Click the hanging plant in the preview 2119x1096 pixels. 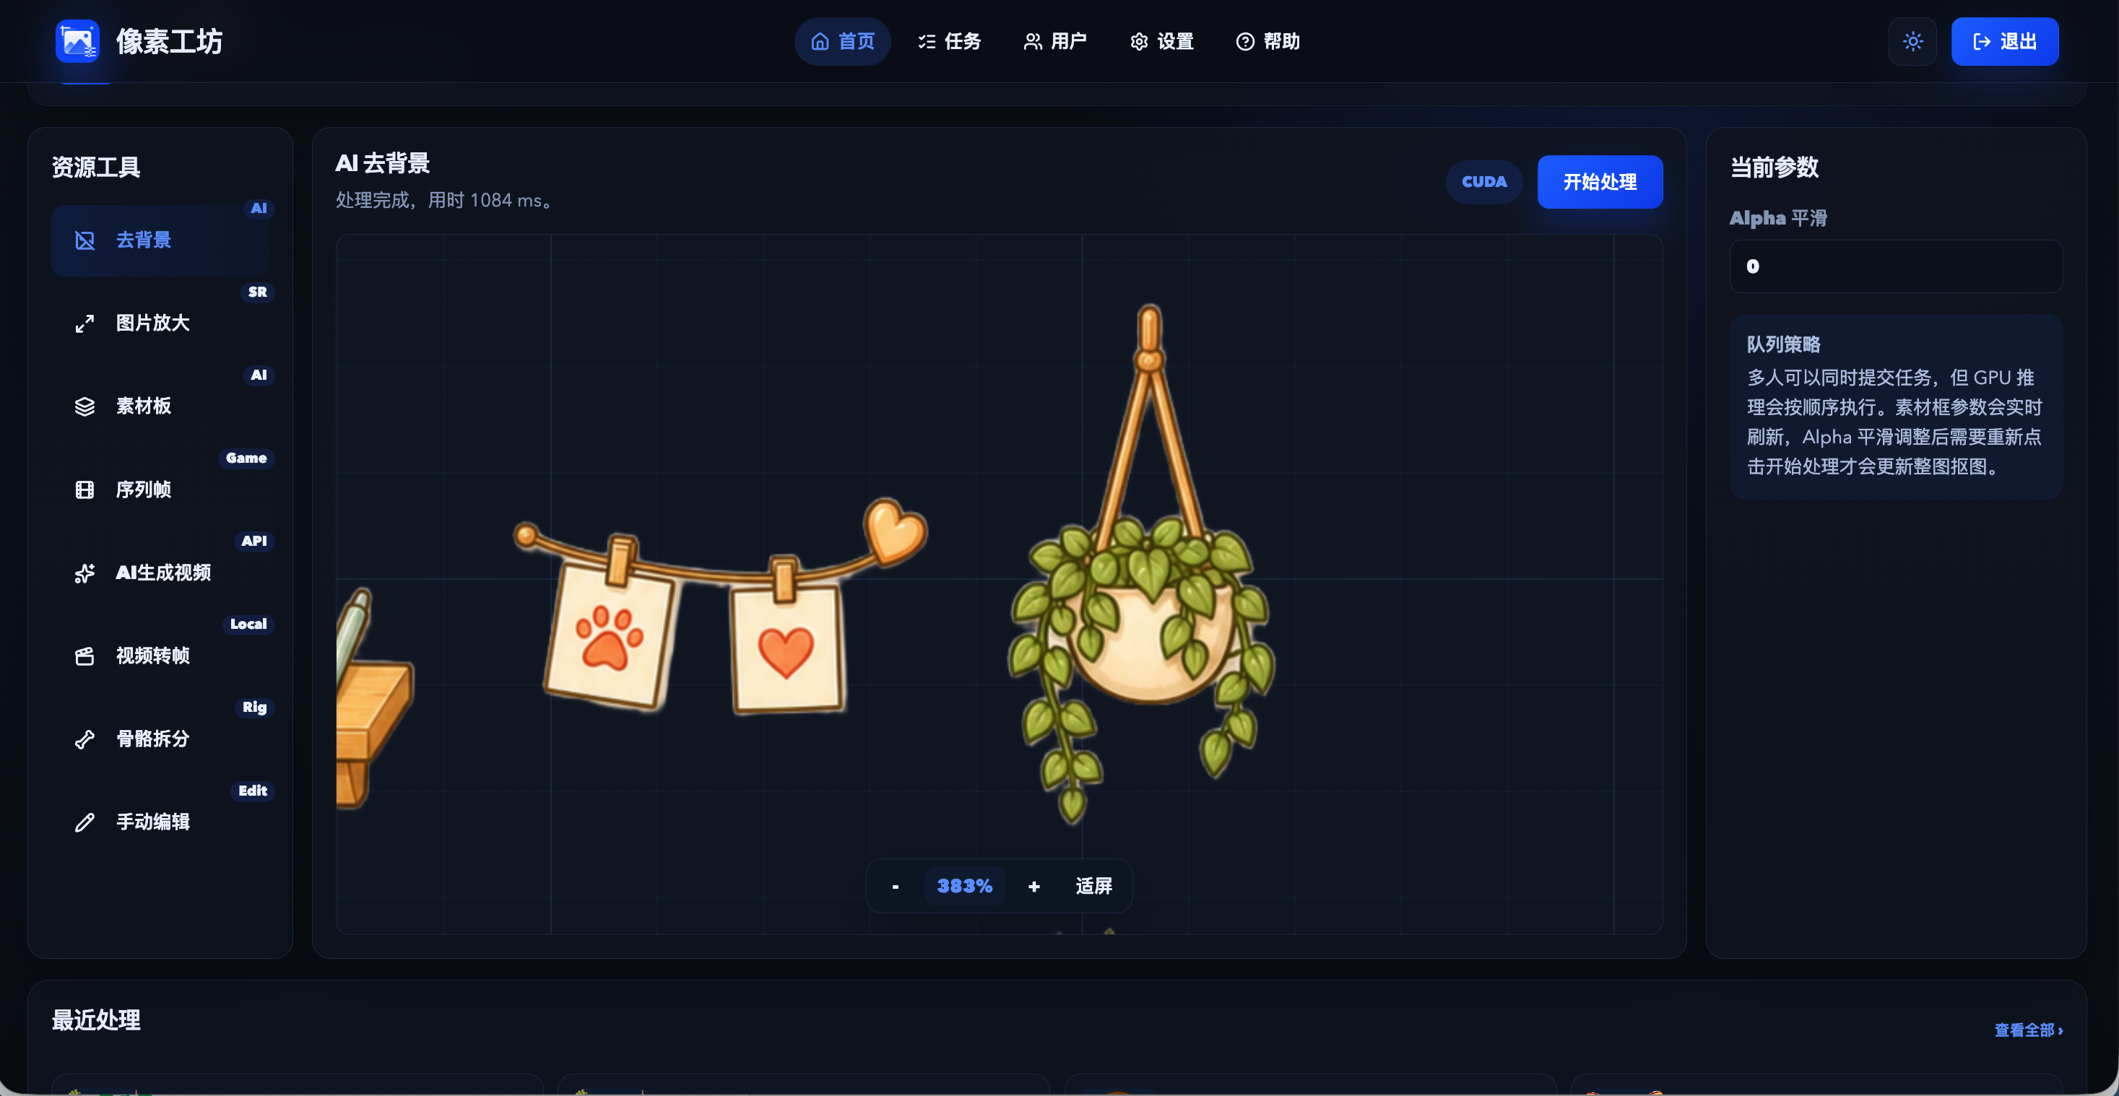click(1142, 564)
